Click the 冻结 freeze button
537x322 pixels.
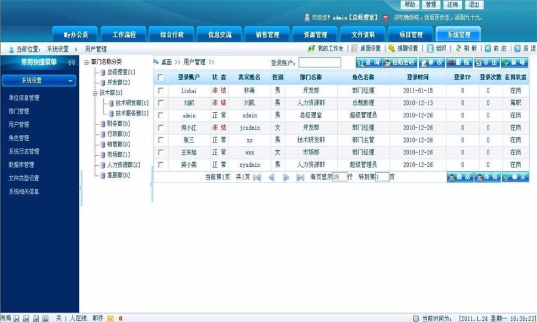click(x=487, y=177)
